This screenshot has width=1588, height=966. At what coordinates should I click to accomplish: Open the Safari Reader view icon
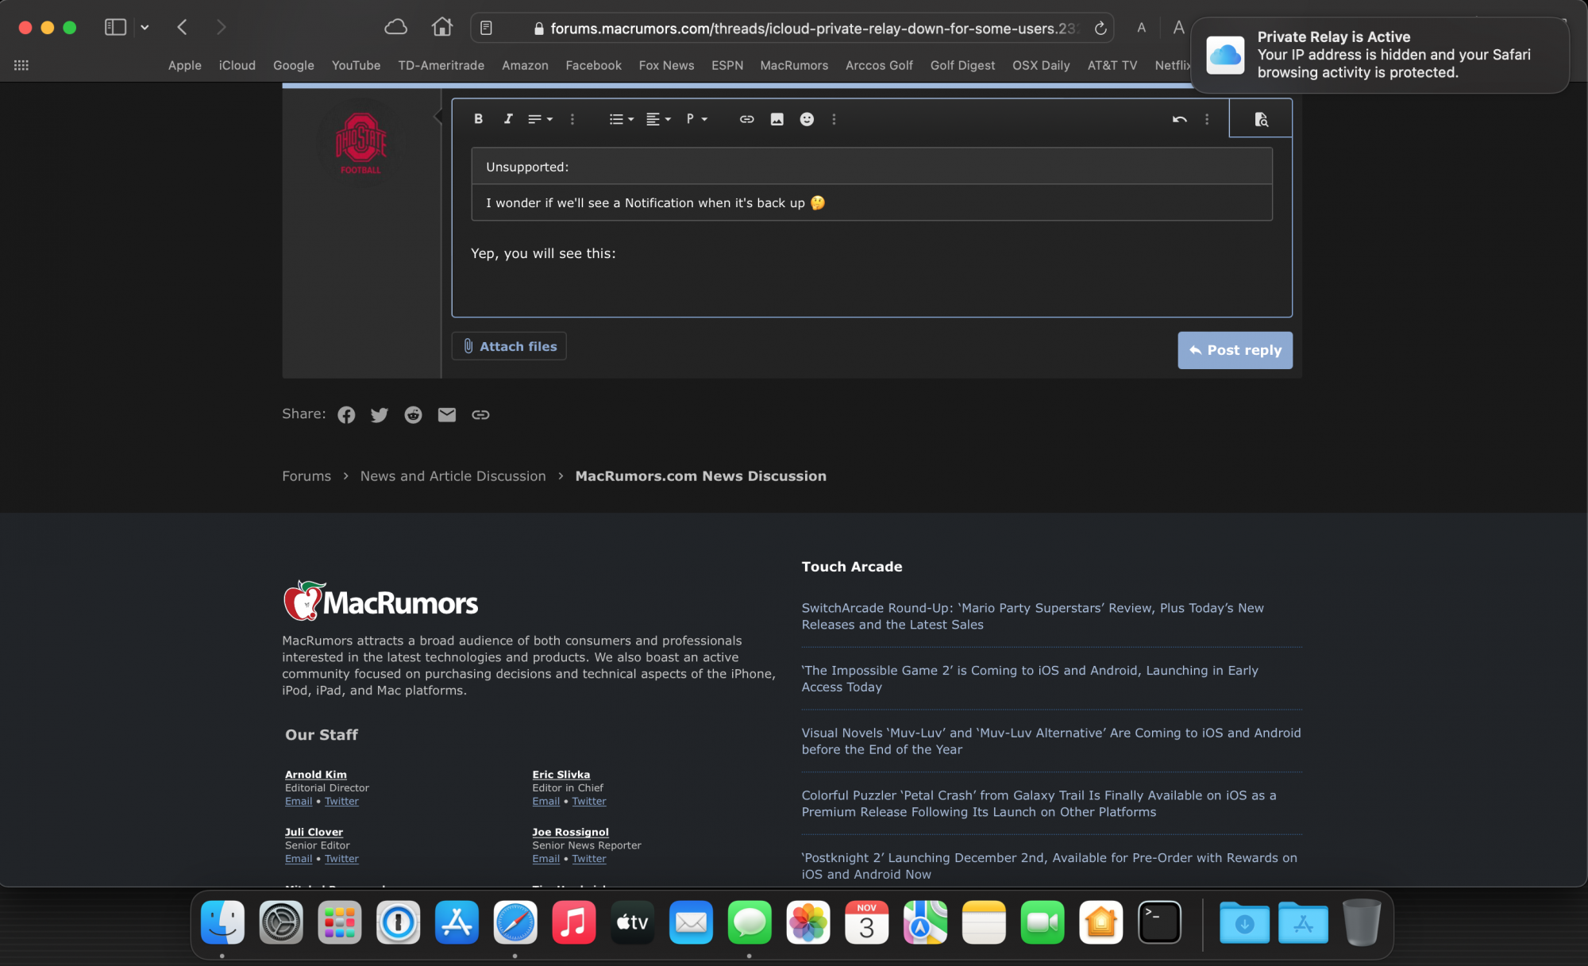click(x=487, y=29)
